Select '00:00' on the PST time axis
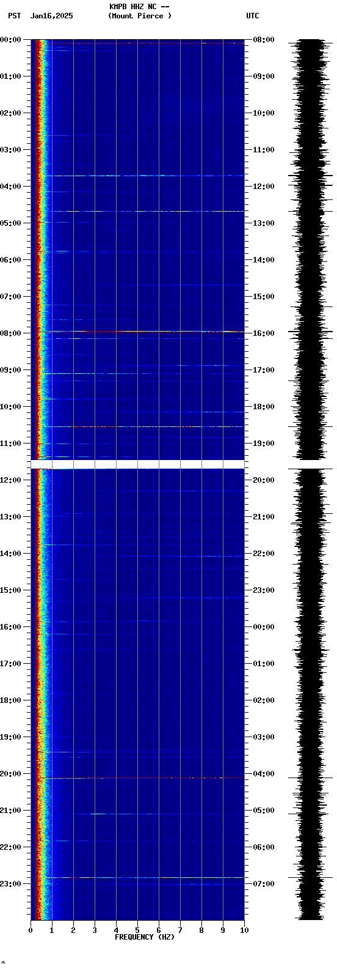 tap(10, 40)
